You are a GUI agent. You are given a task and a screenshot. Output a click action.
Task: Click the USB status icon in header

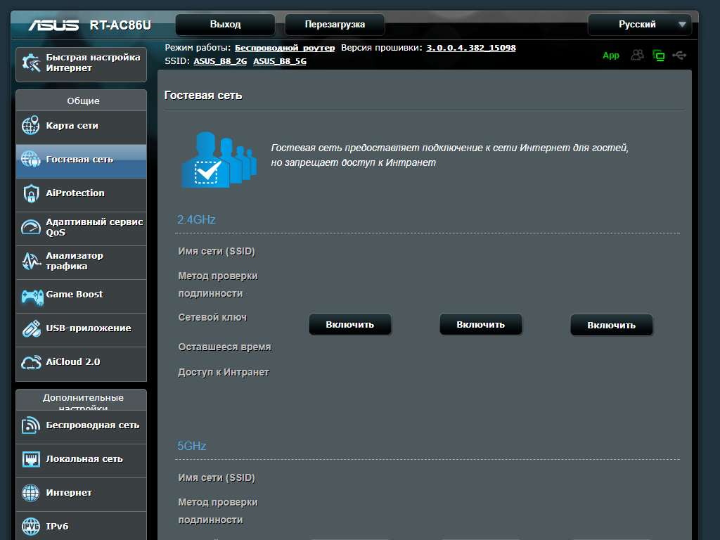679,56
